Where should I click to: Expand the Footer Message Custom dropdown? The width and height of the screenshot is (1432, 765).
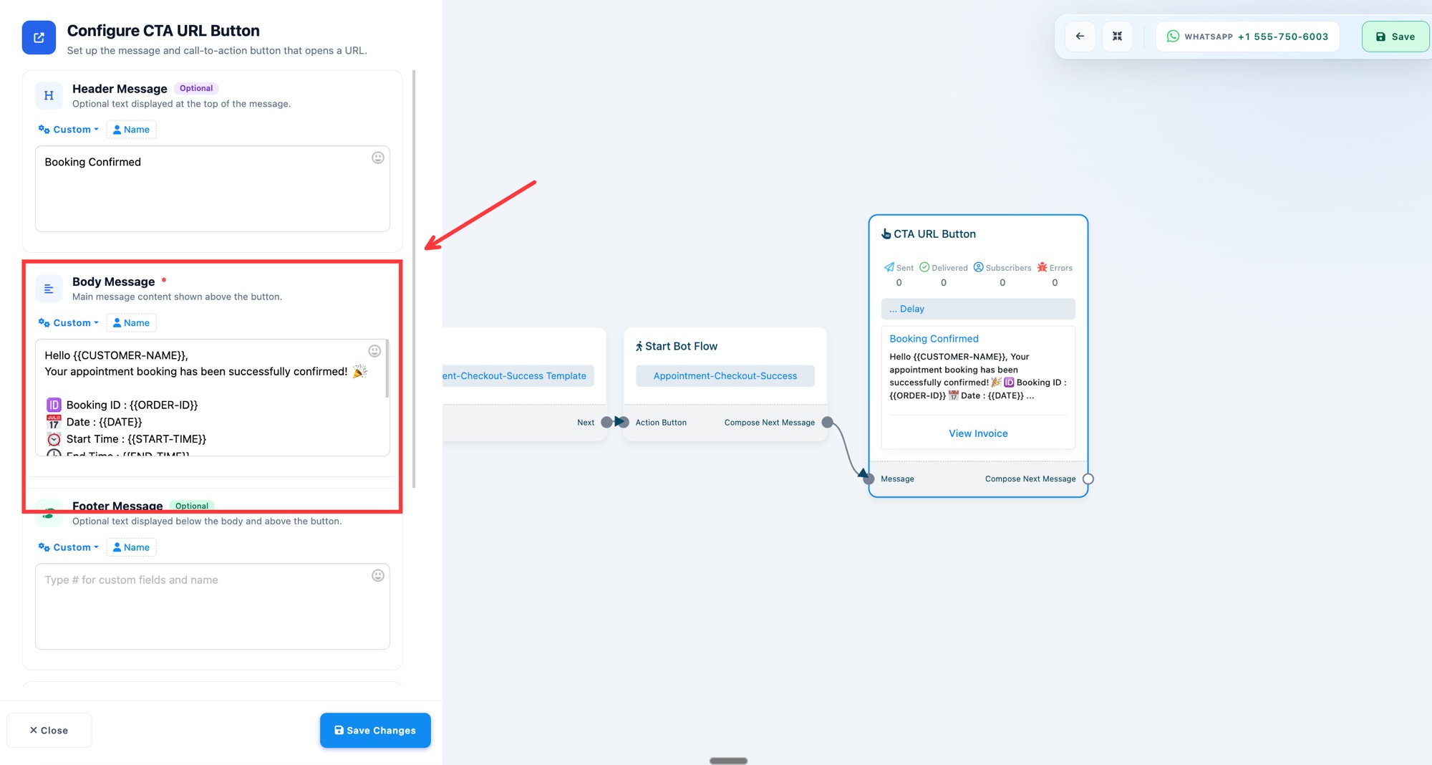tap(69, 547)
